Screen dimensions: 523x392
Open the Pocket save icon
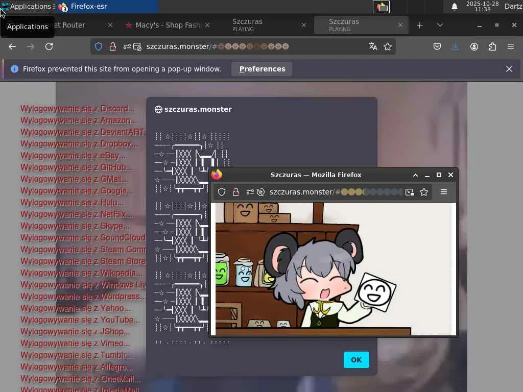click(x=437, y=46)
